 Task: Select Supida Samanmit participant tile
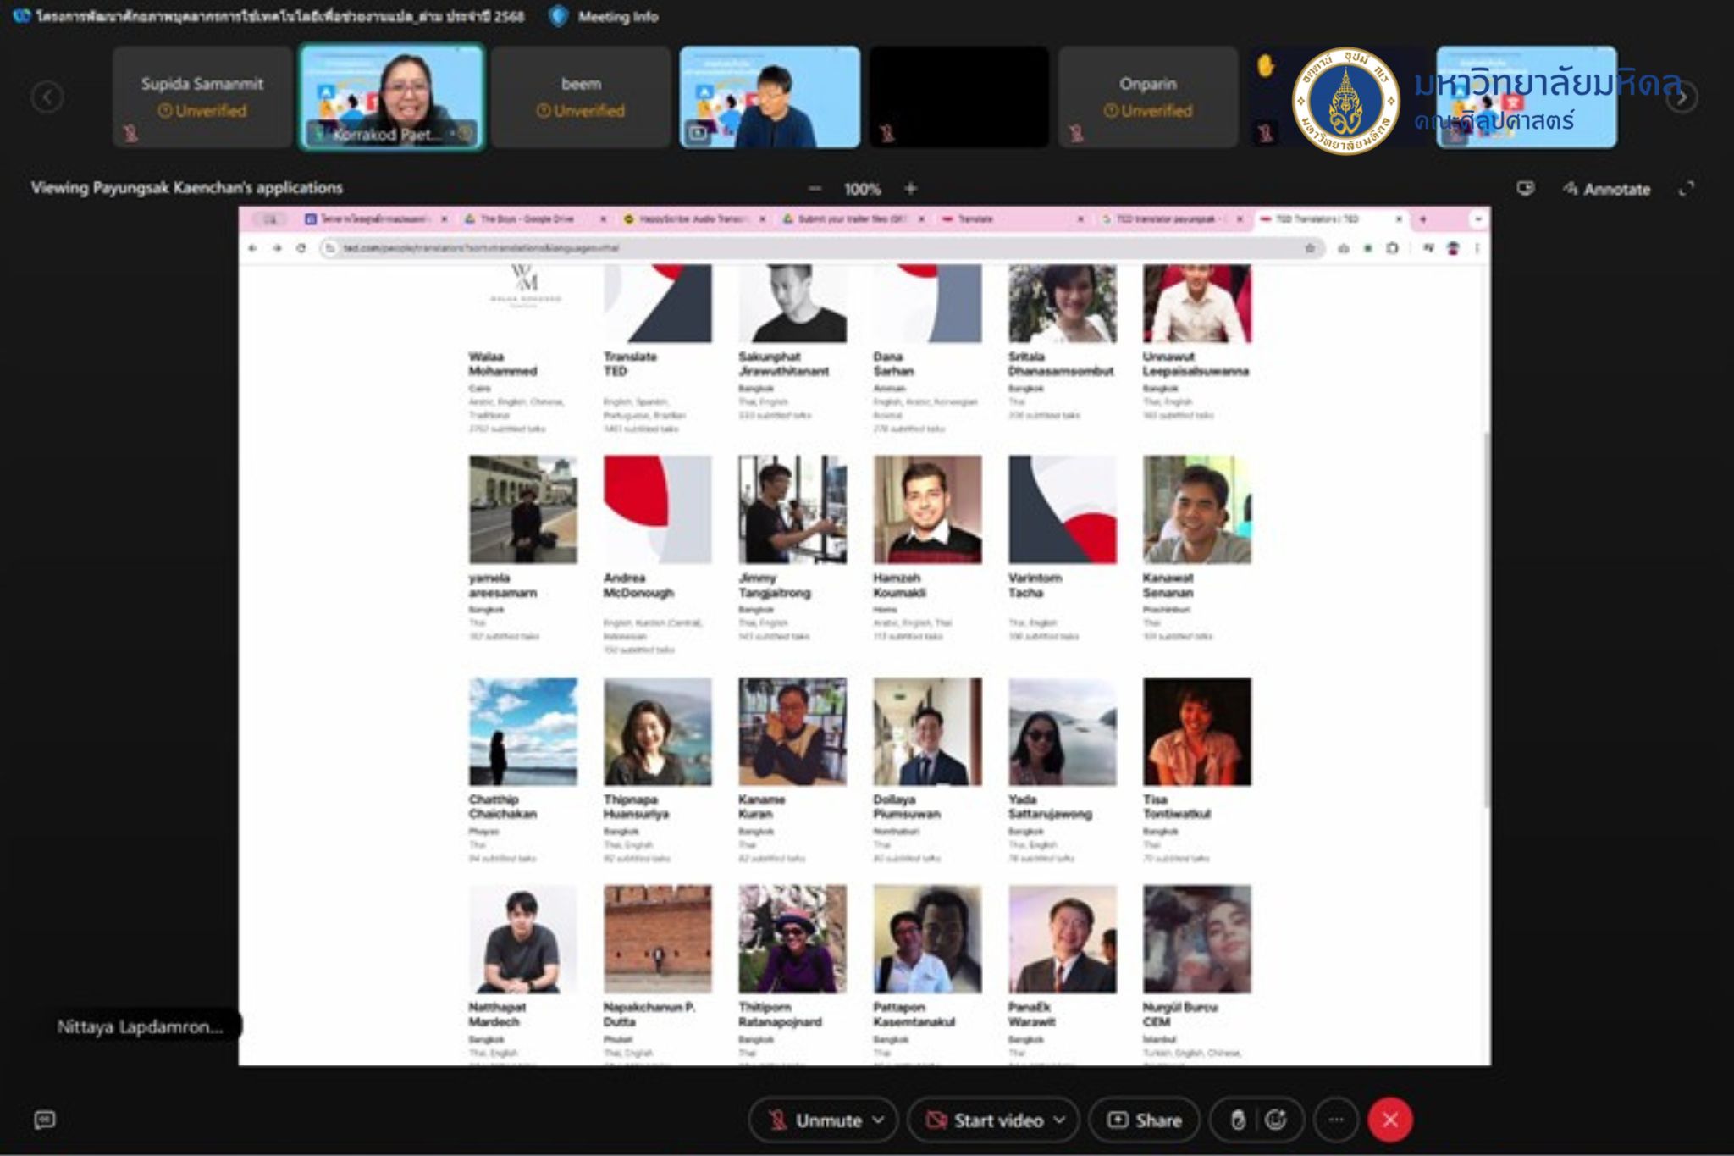[202, 97]
